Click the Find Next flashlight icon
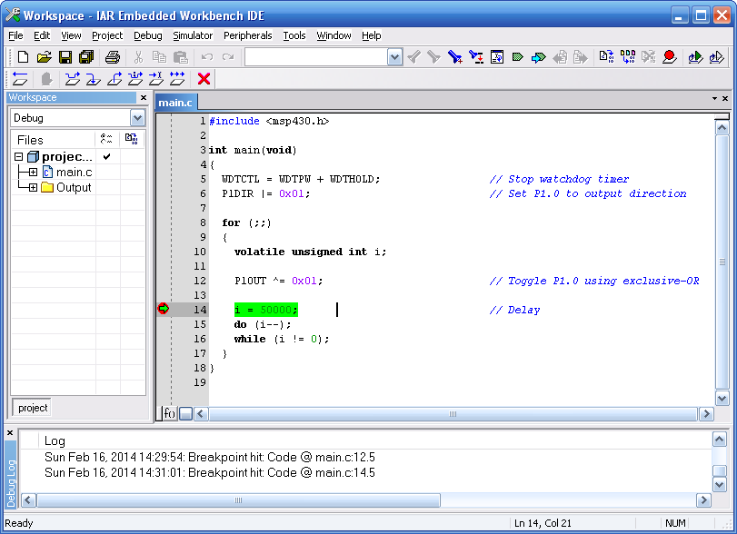The width and height of the screenshot is (737, 534). [433, 57]
